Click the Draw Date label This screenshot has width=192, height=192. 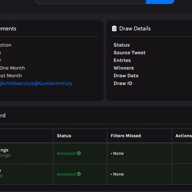(x=126, y=76)
